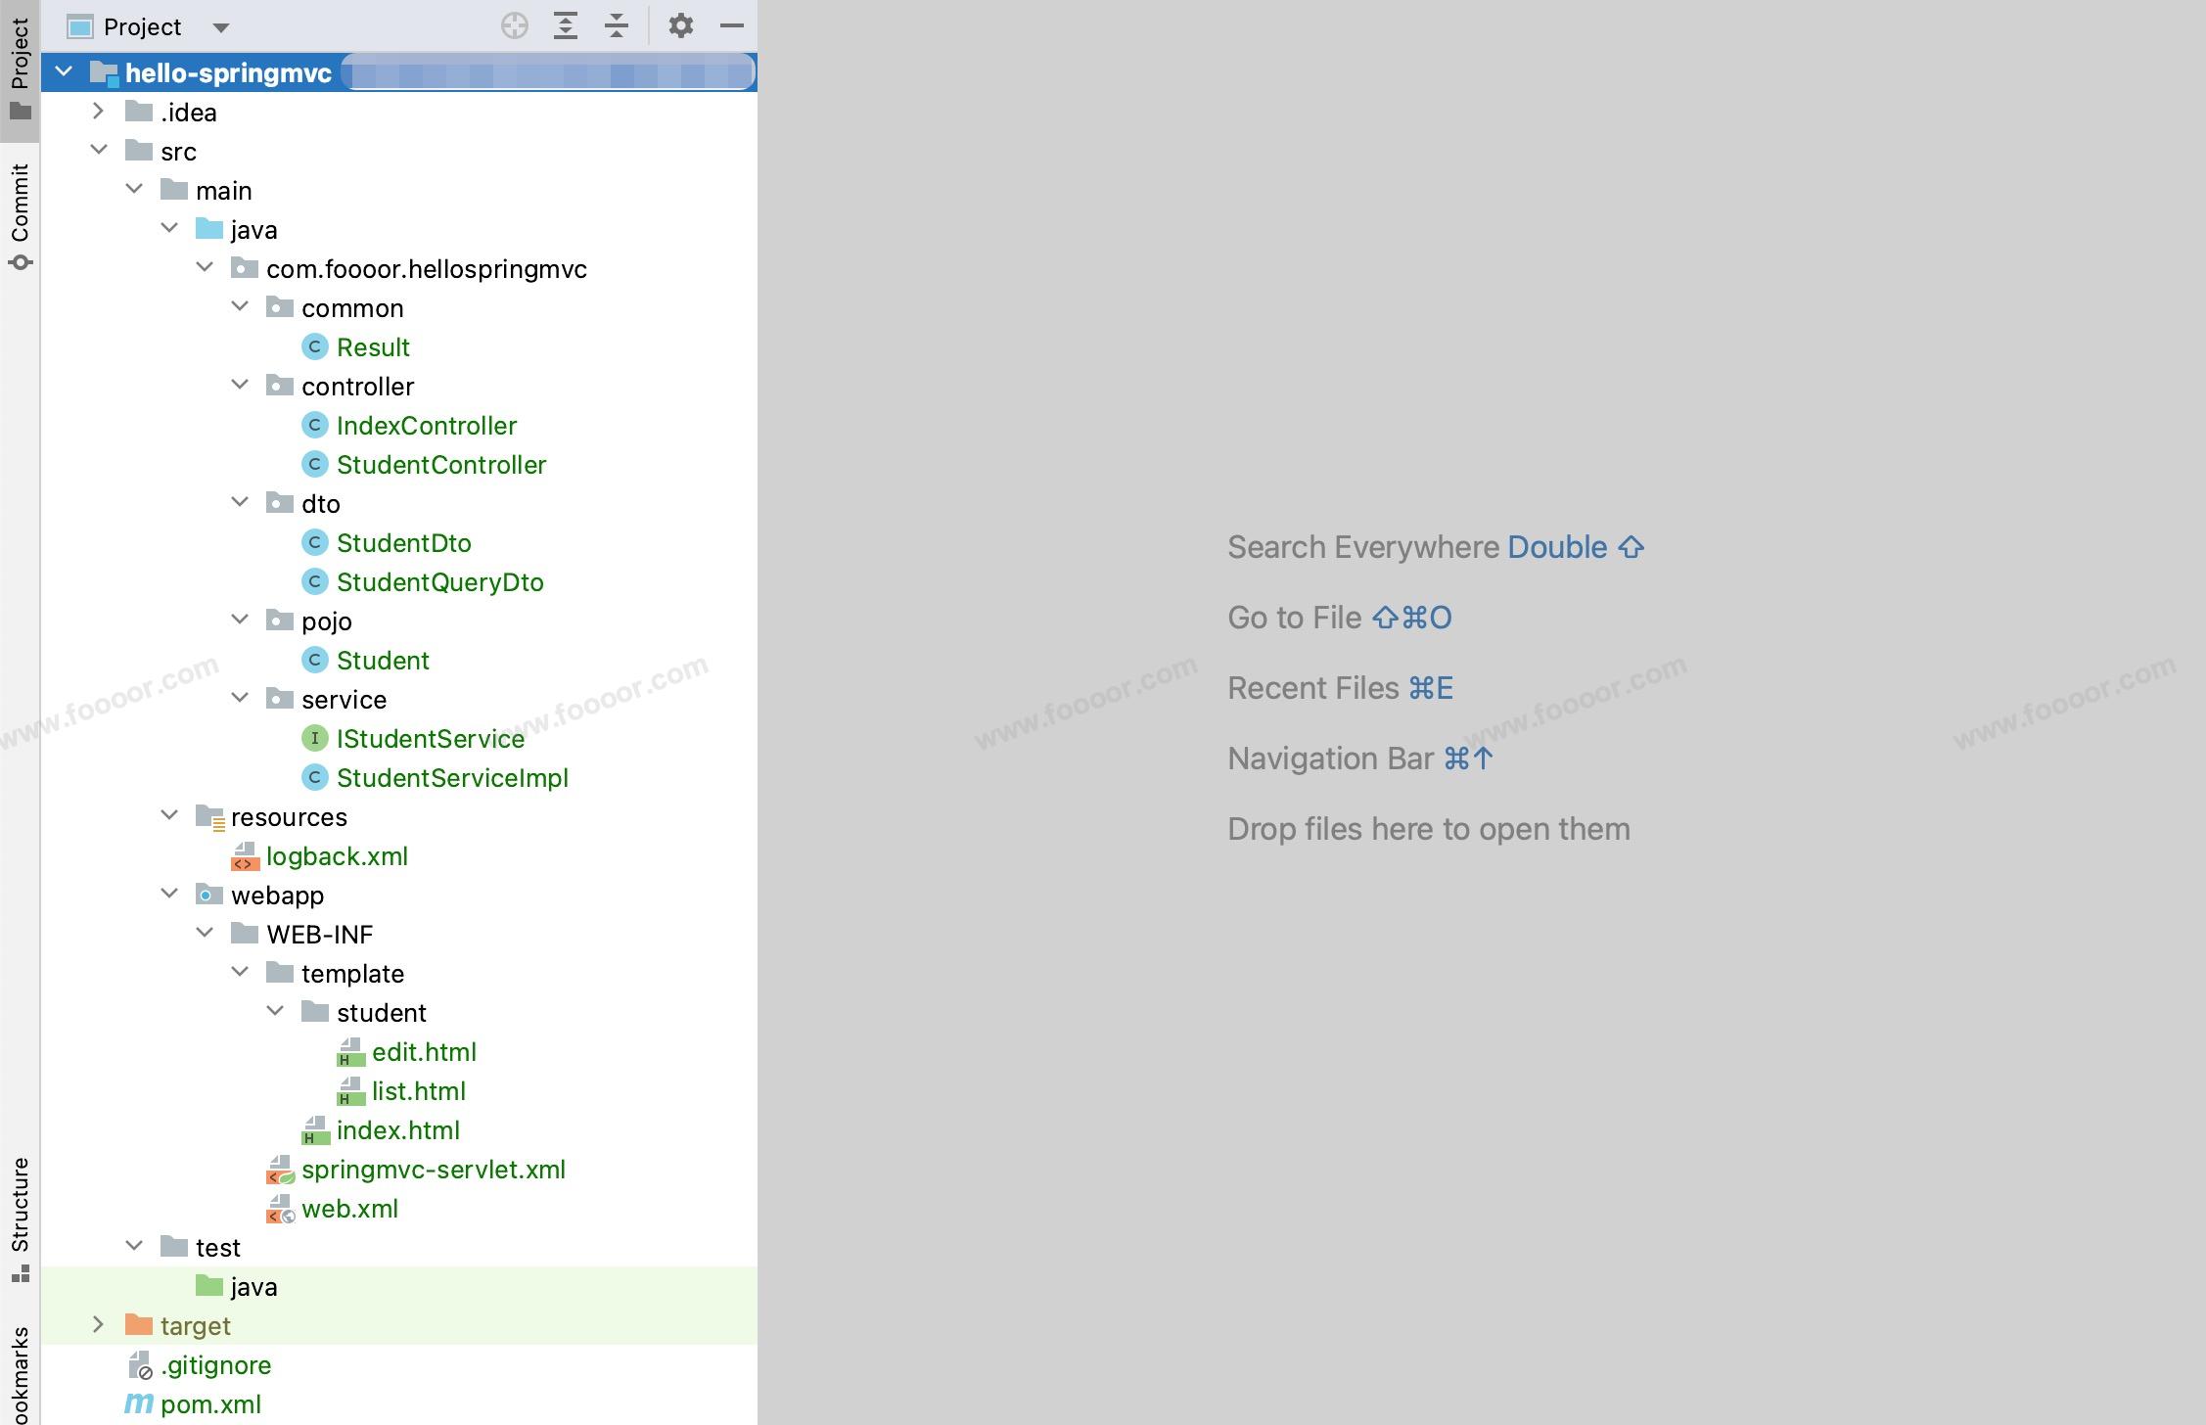The image size is (2206, 1425).
Task: Select the web.xml file
Action: pos(349,1209)
